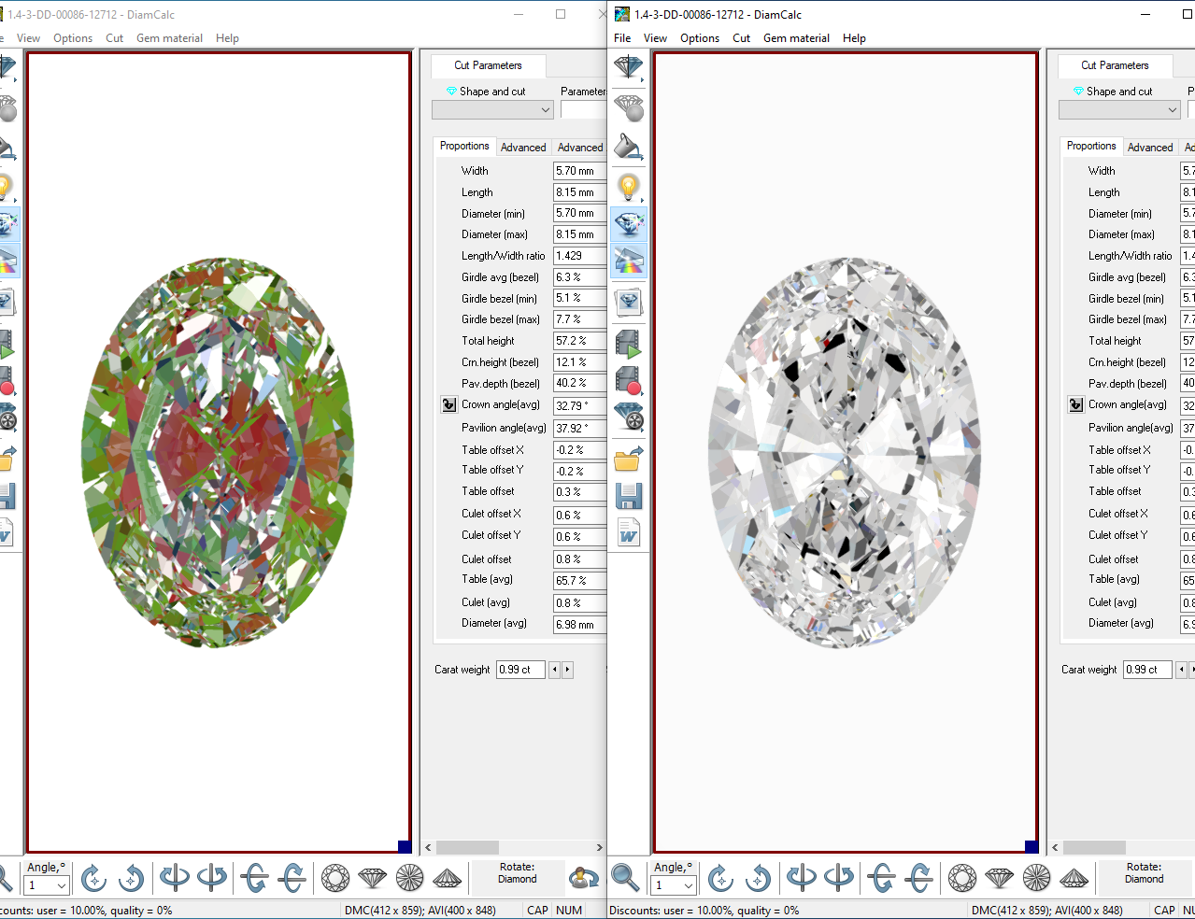Select Proportions tab in right window
The width and height of the screenshot is (1195, 919).
(1091, 146)
